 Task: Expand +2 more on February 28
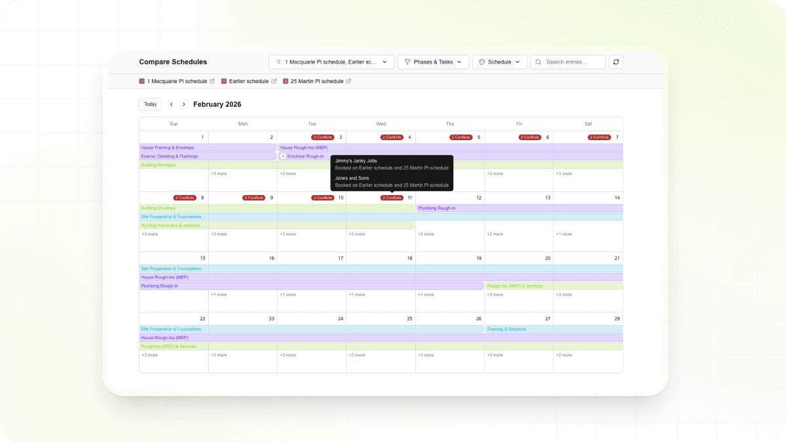coord(564,355)
